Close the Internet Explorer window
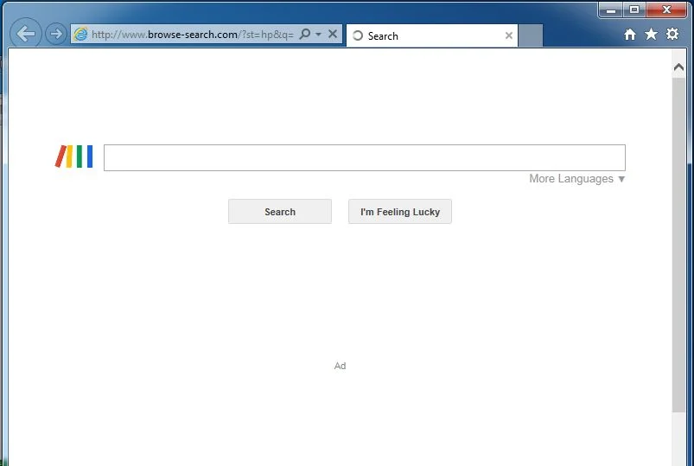 [x=666, y=10]
